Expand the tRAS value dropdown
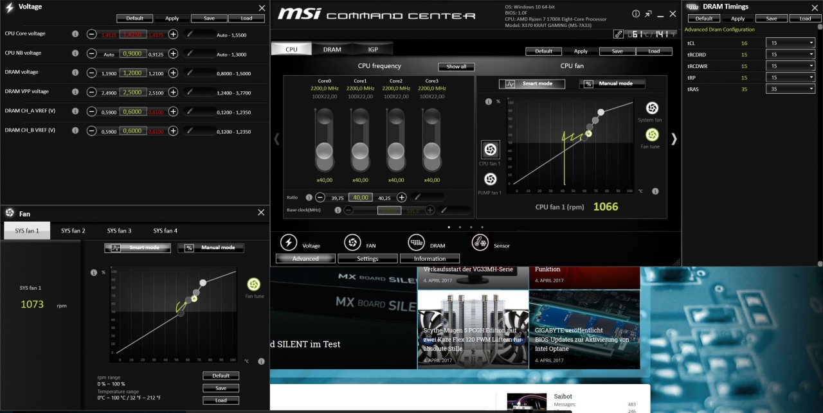This screenshot has height=413, width=823. point(790,89)
